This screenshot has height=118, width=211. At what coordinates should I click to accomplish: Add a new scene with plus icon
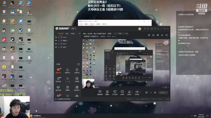click(80, 34)
